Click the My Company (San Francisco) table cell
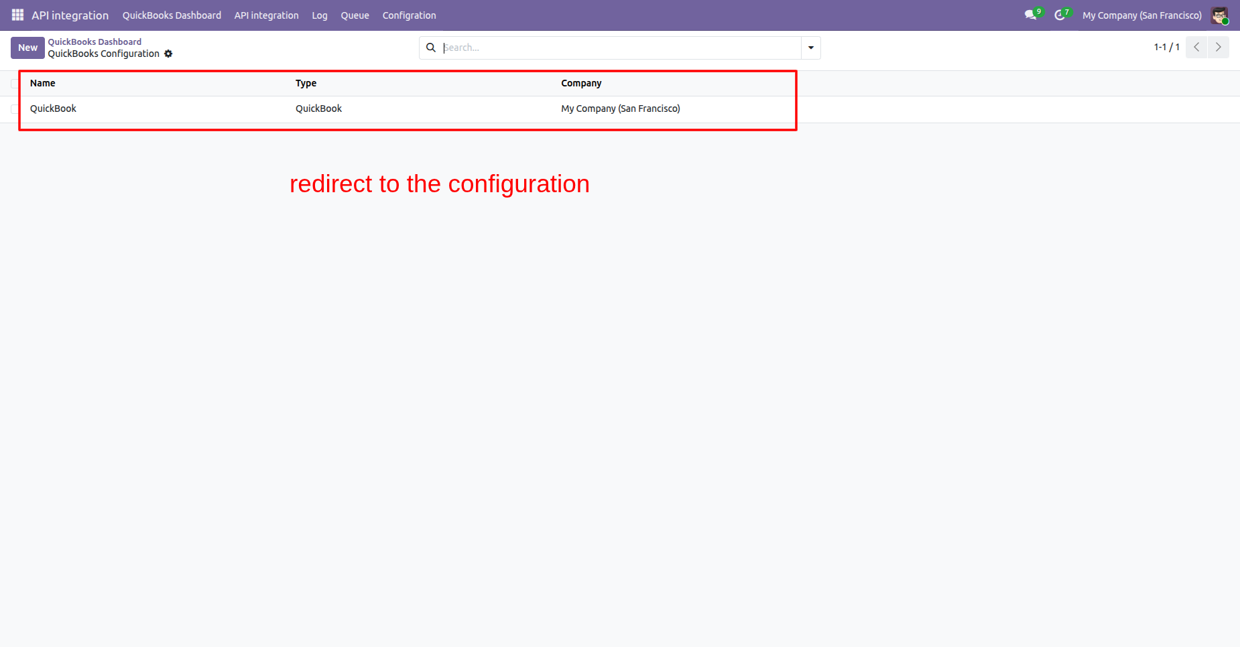1240x647 pixels. tap(621, 109)
